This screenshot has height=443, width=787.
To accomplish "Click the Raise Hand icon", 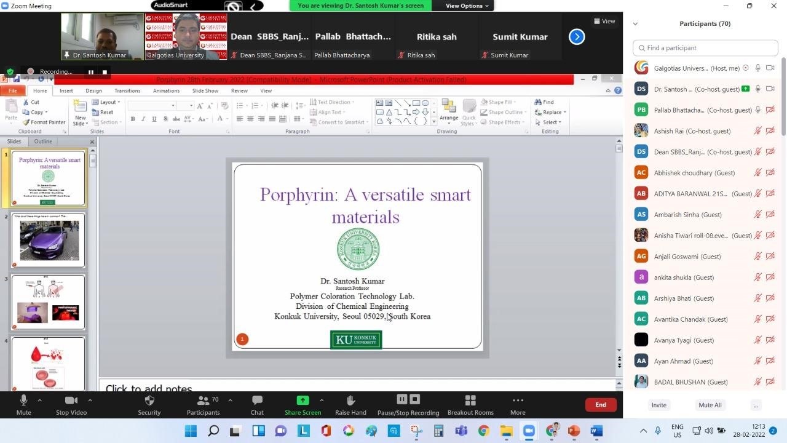I will click(350, 401).
